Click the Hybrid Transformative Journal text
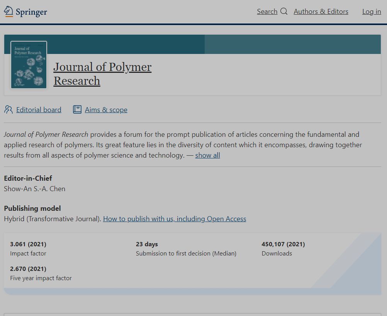This screenshot has height=316, width=387. click(51, 219)
